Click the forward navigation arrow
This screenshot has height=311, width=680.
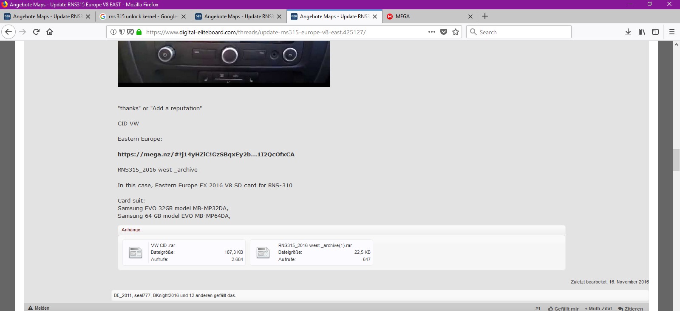pyautogui.click(x=23, y=32)
